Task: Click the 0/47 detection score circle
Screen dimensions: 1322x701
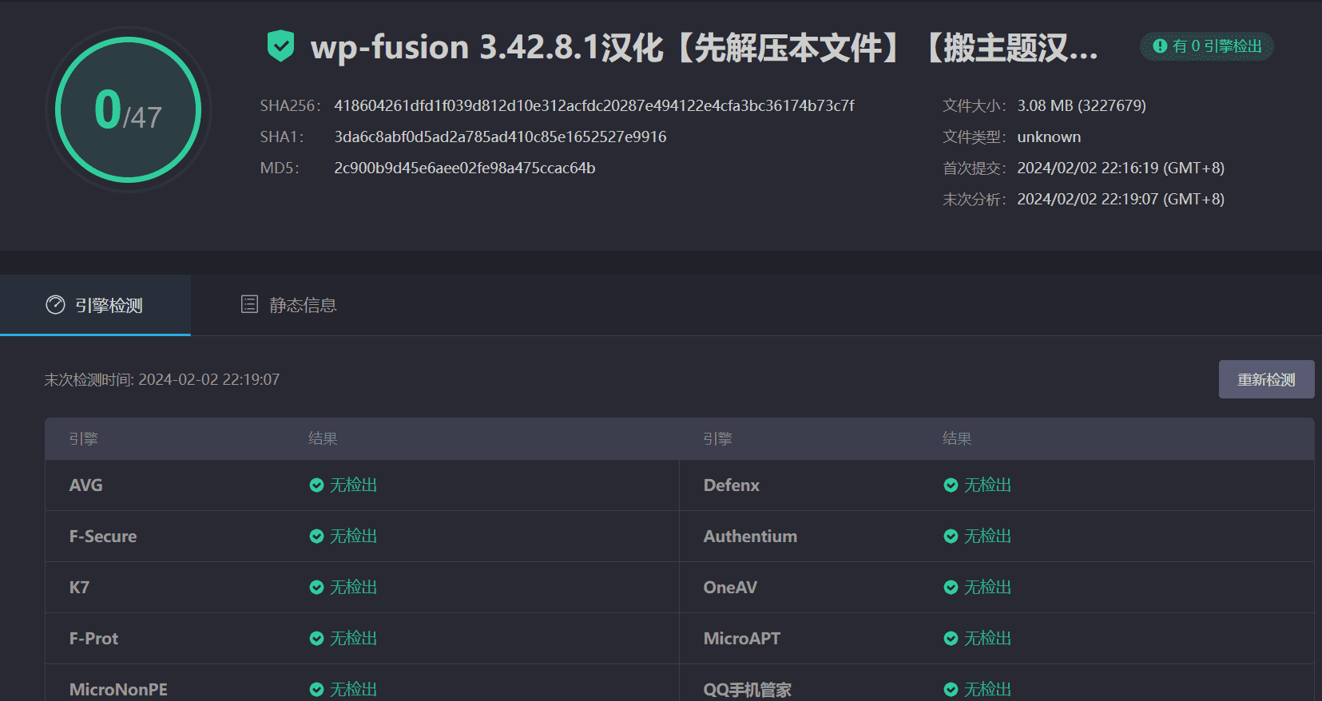Action: click(129, 109)
